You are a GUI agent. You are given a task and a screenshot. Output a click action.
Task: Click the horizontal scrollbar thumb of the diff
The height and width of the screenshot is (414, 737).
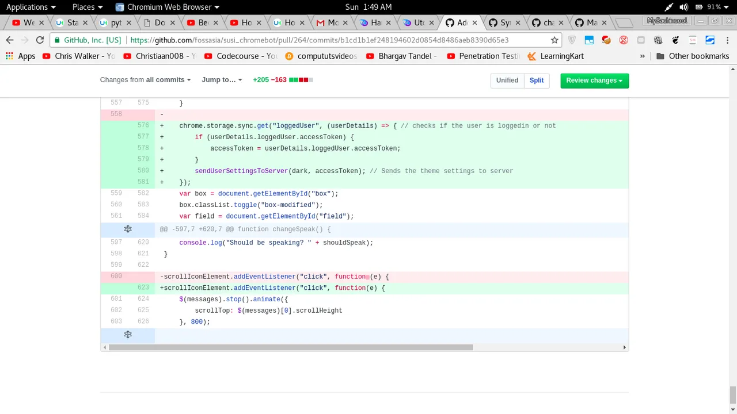pyautogui.click(x=291, y=347)
